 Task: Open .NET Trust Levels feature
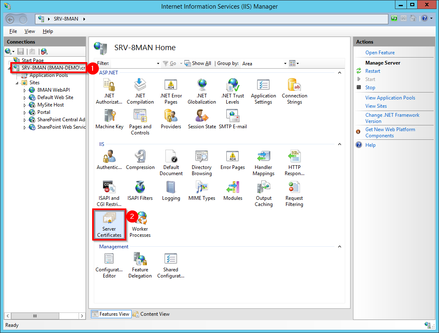point(232,91)
